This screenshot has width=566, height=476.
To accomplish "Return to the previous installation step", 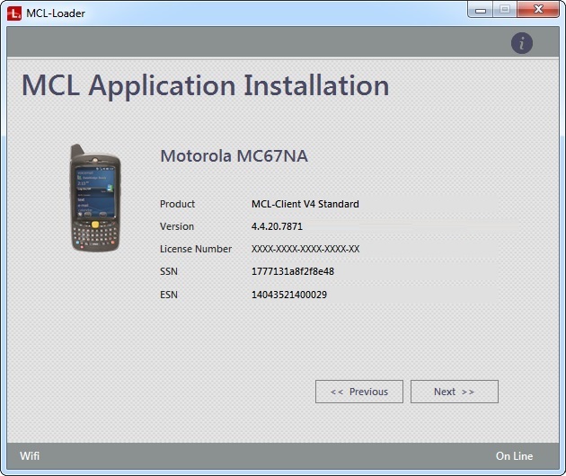I will pyautogui.click(x=359, y=392).
